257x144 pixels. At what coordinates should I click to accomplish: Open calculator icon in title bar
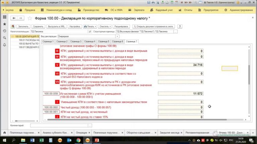[x=172, y=2]
